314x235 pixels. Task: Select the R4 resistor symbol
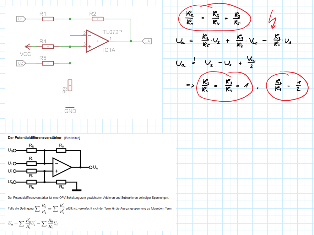click(48, 47)
